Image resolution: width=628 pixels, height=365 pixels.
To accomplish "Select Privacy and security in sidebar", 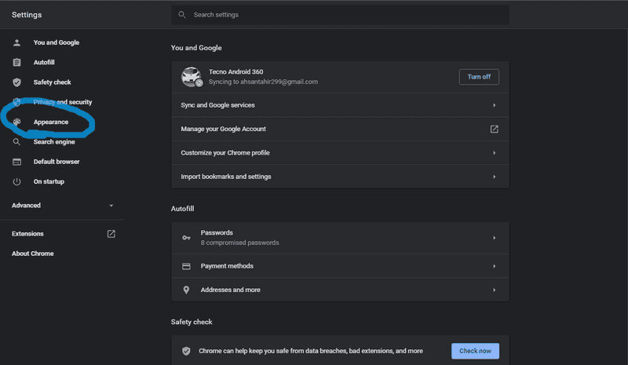I will (63, 102).
